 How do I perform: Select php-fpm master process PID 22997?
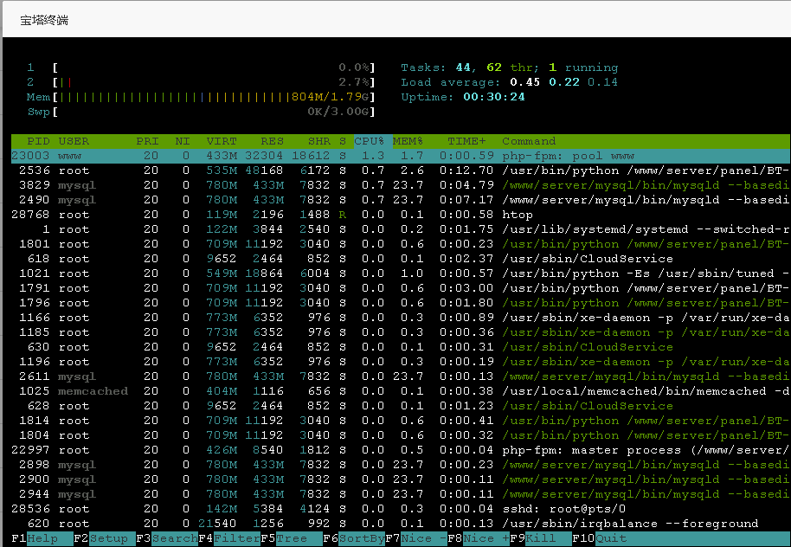click(401, 450)
